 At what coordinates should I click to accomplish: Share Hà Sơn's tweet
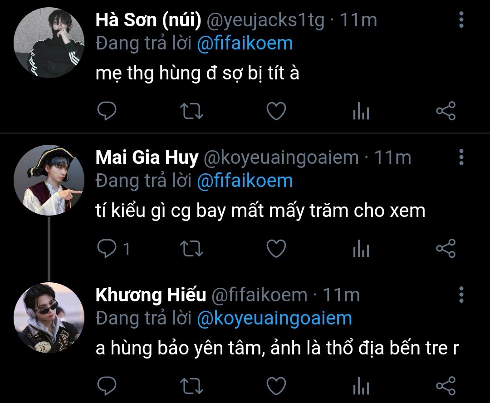pyautogui.click(x=446, y=111)
